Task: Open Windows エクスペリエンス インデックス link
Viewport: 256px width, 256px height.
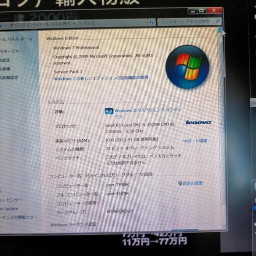Action: tap(148, 113)
